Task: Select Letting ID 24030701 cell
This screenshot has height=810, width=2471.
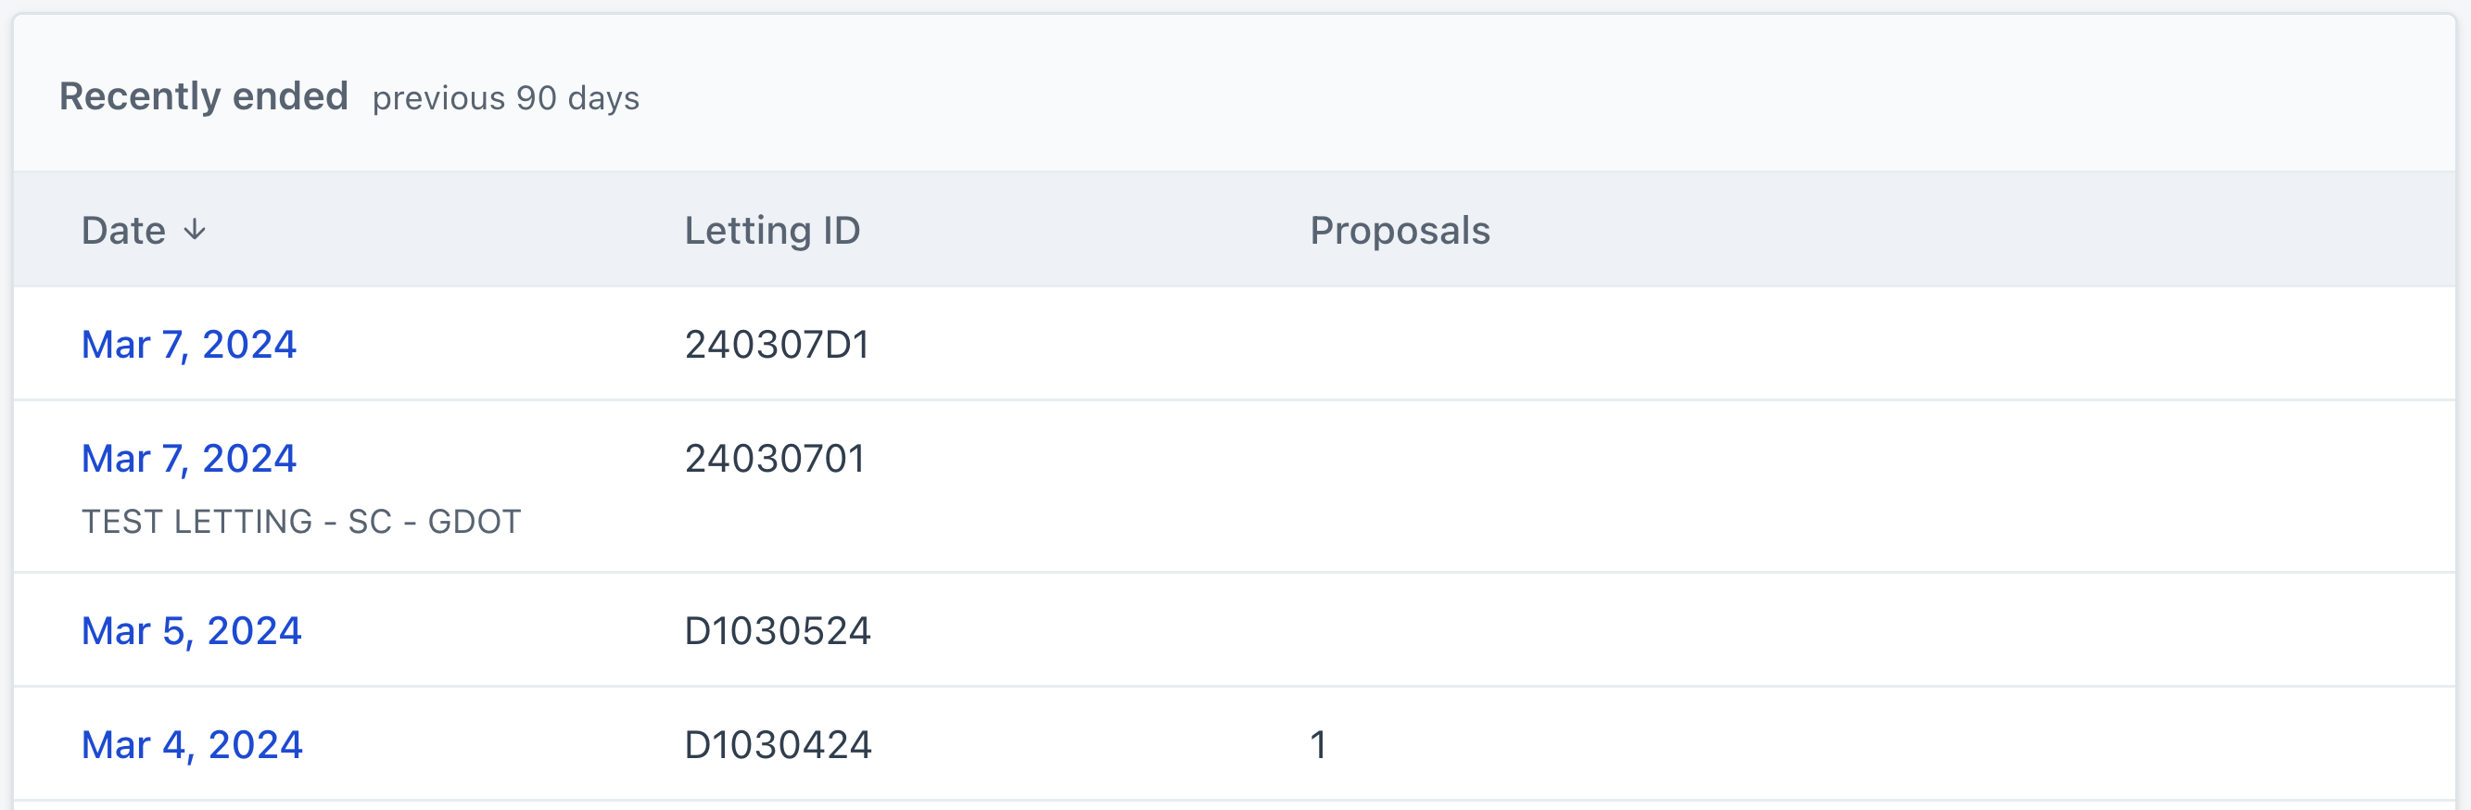Action: (775, 459)
